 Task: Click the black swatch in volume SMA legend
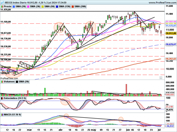pos(17,82)
